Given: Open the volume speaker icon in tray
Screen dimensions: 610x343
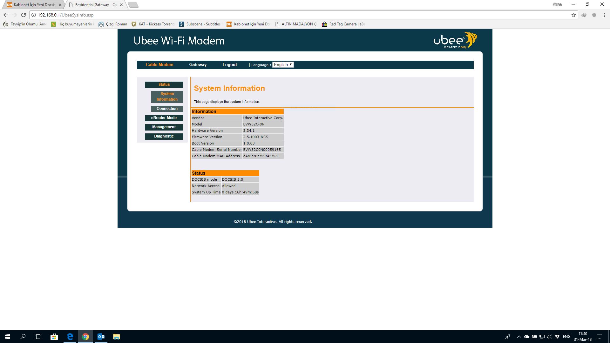Looking at the screenshot, I should (x=549, y=337).
